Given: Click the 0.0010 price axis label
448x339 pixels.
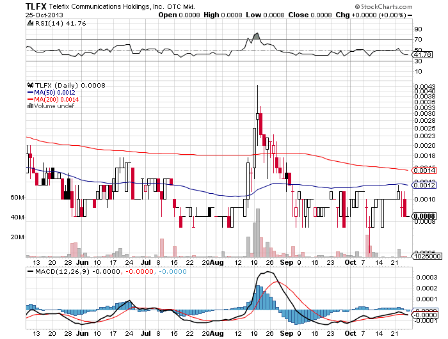Looking at the screenshot, I should point(424,200).
